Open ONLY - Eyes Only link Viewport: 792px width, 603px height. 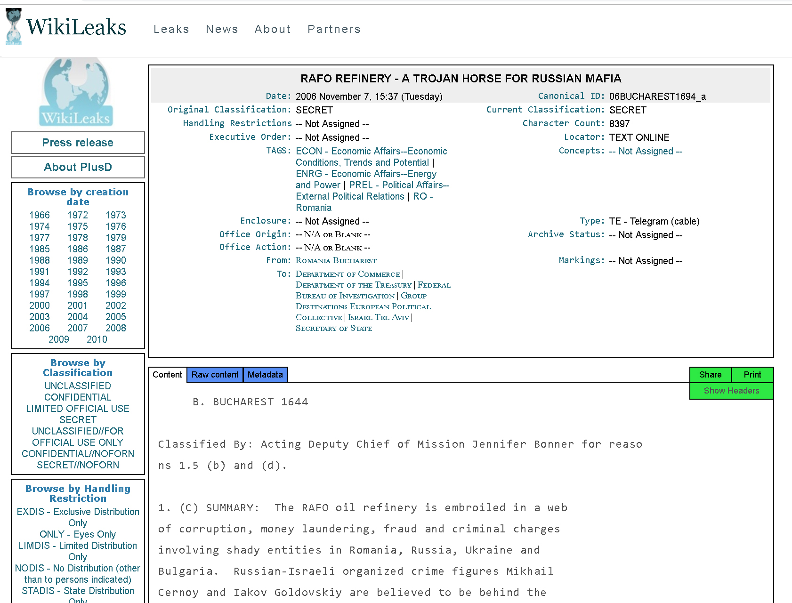[x=78, y=534]
